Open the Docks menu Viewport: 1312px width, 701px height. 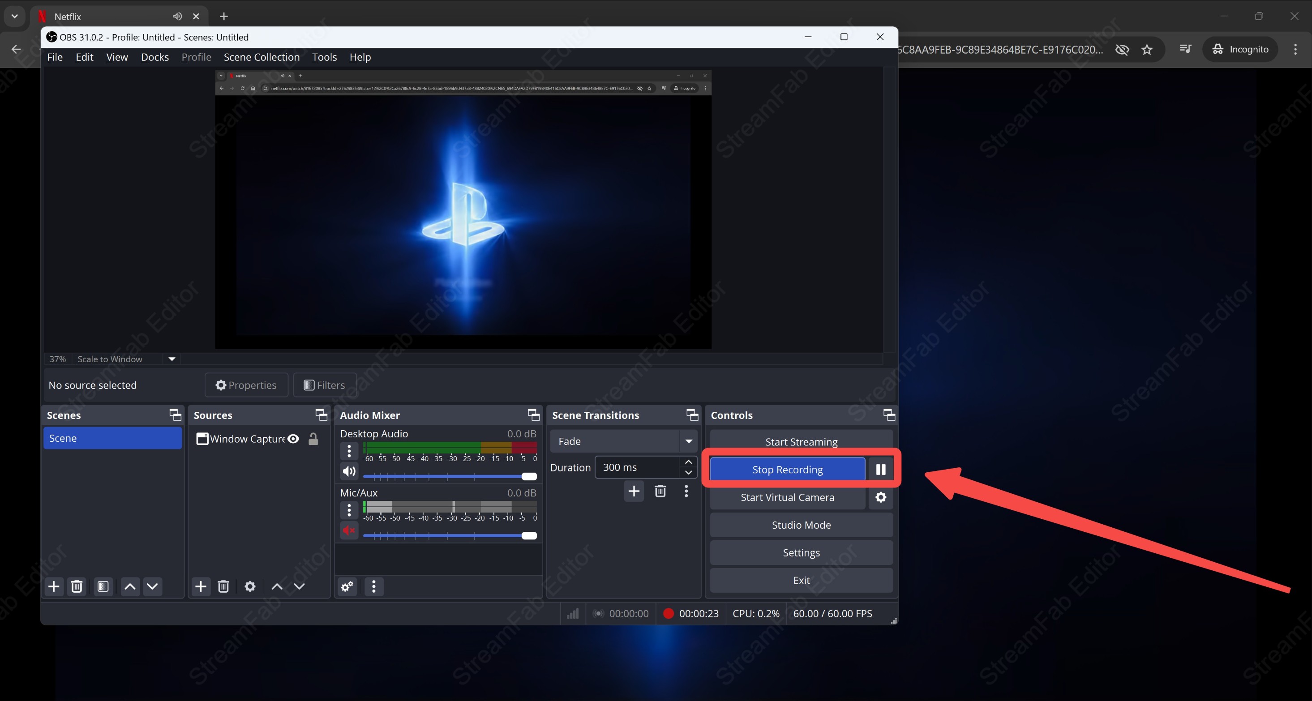155,57
